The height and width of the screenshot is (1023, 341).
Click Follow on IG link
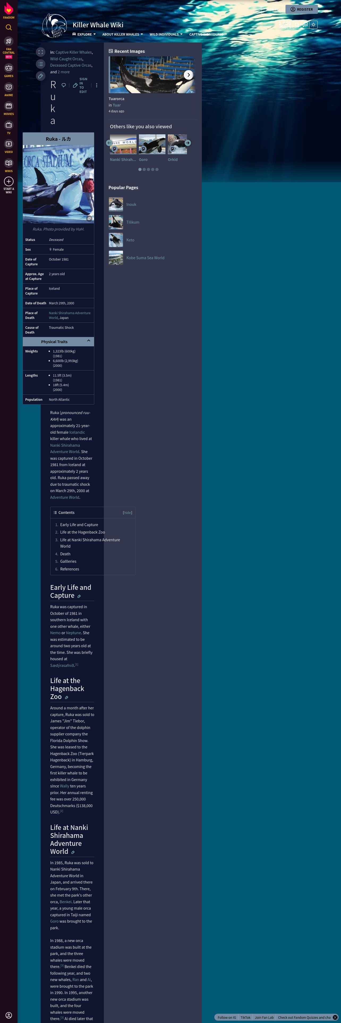coord(227,1017)
